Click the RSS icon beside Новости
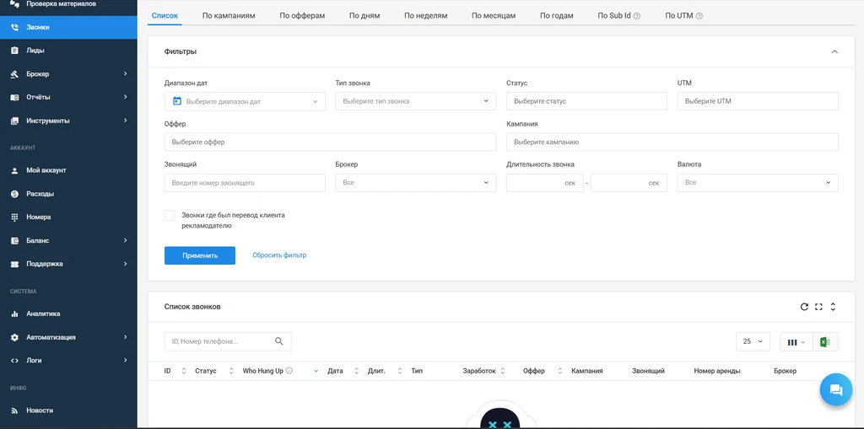864x429 pixels. point(15,410)
